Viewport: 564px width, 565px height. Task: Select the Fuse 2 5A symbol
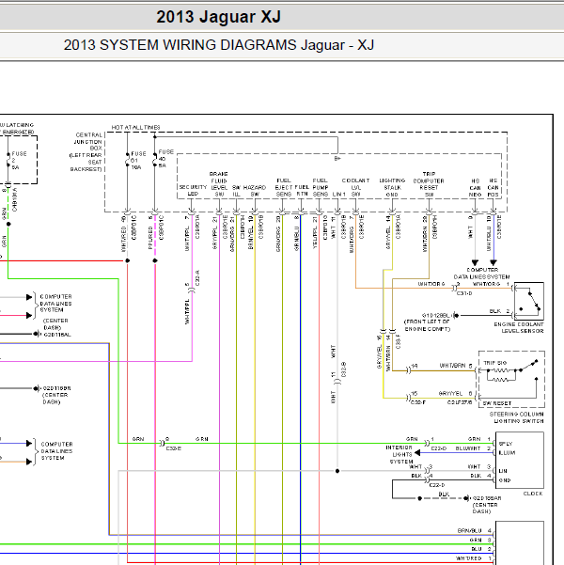[8, 161]
